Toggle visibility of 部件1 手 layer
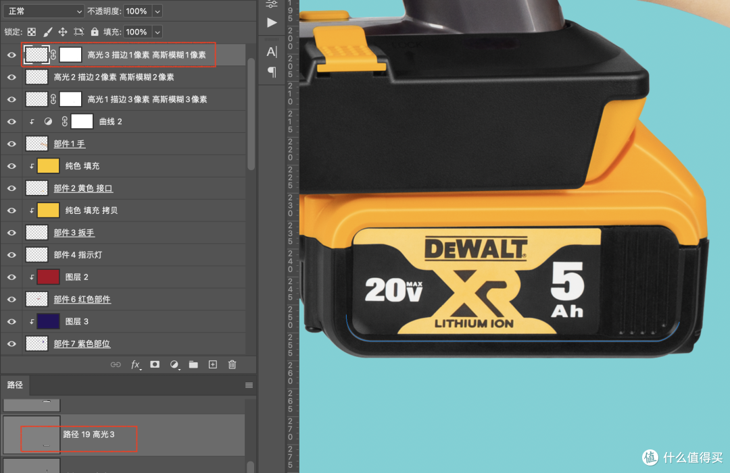 (x=11, y=144)
